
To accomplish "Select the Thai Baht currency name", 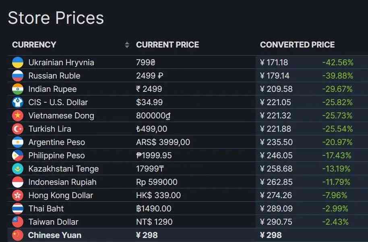I will 46,209.
